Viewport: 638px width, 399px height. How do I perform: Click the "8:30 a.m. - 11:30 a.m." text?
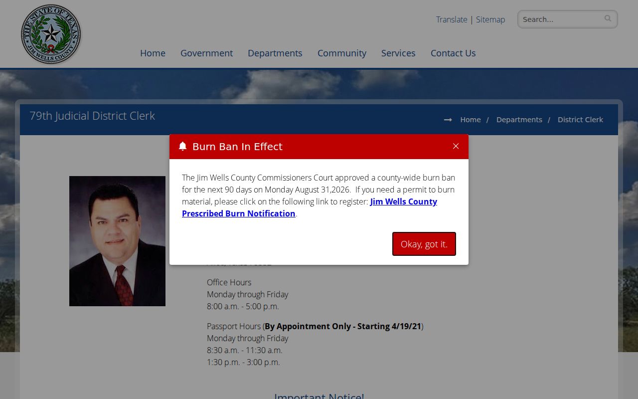click(245, 350)
